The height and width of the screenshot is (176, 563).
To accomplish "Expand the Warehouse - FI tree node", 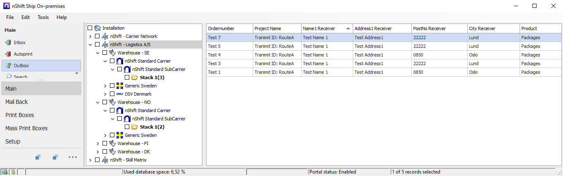I will tap(98, 143).
